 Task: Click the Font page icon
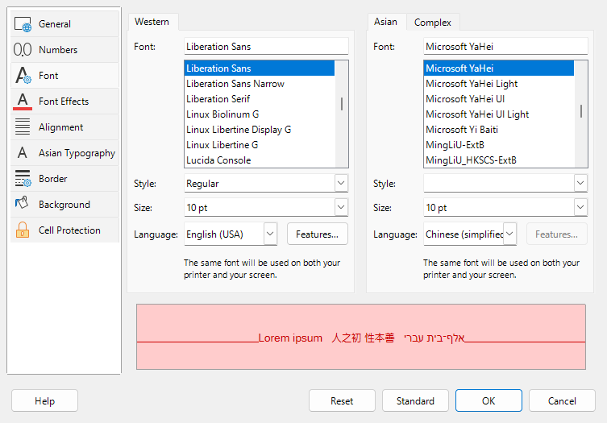click(23, 76)
